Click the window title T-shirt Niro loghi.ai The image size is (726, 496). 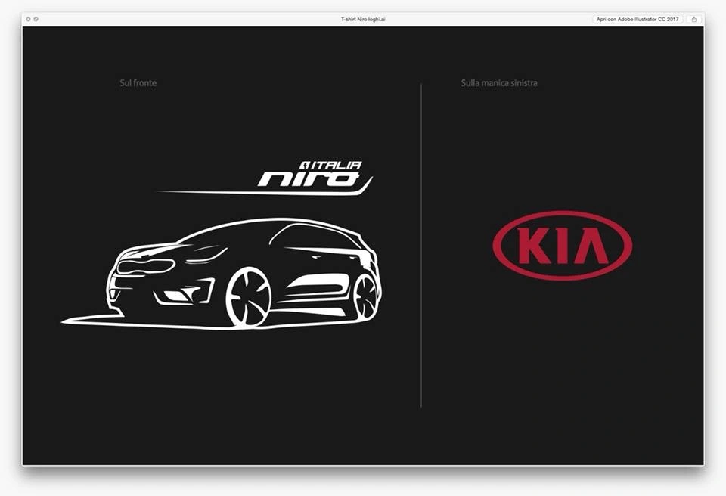[x=363, y=19]
